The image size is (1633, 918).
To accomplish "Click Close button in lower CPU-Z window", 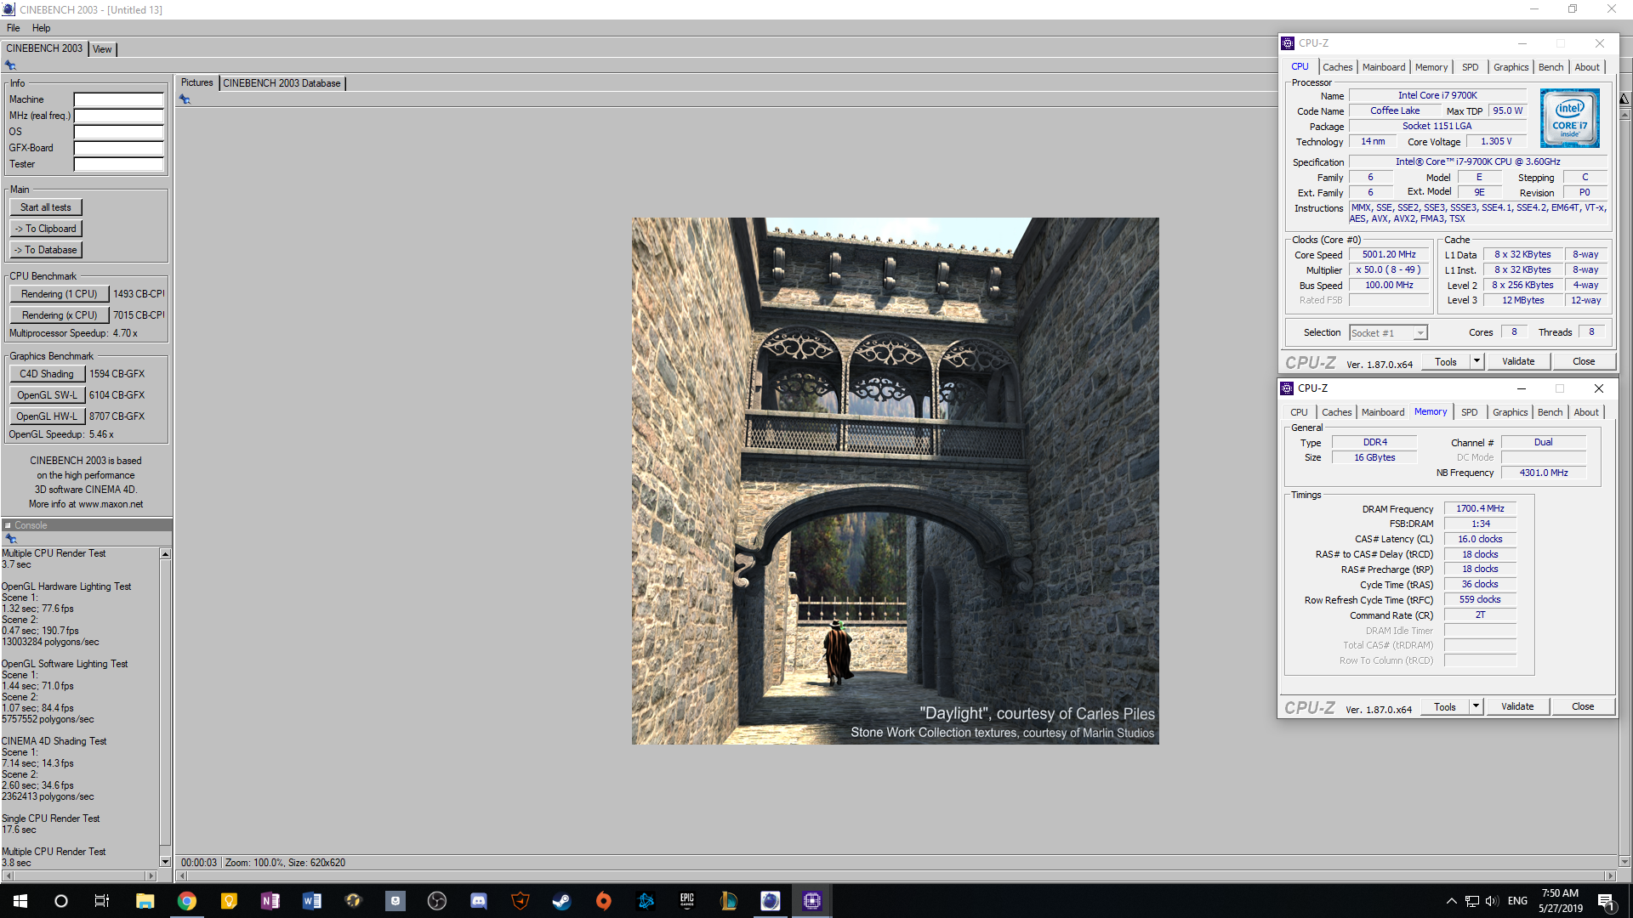I will pos(1583,707).
